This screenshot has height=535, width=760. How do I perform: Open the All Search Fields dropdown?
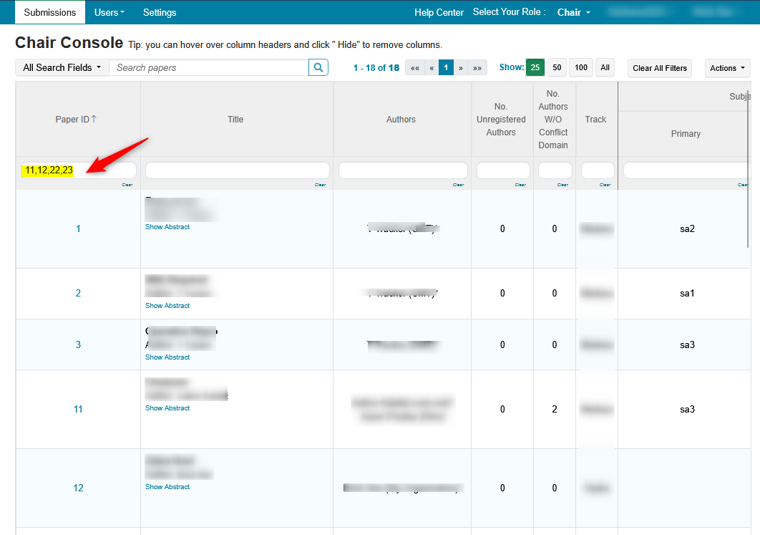[x=62, y=67]
